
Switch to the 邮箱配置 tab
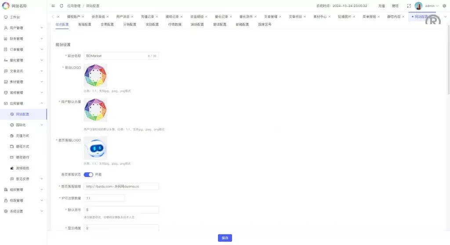[x=242, y=25]
